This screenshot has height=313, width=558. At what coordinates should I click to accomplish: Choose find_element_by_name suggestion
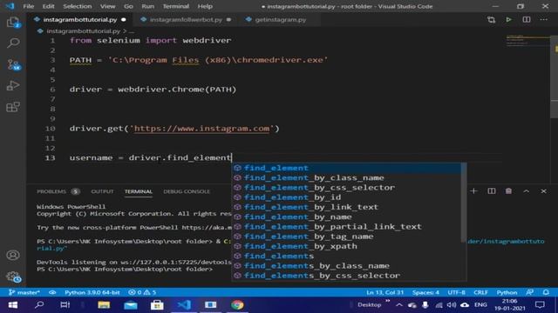pyautogui.click(x=347, y=216)
